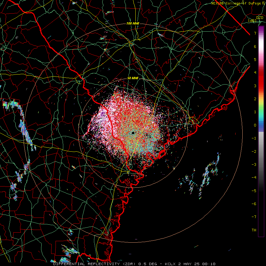Click the "DZD" legend title
Image resolution: width=266 pixels, height=266 pixels.
point(260,17)
